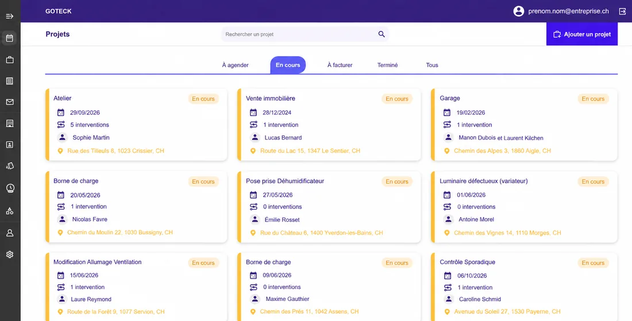Viewport: 632px width, 321px height.
Task: Click address Route de la Forêt 9, 1077 Servion
Action: click(115, 311)
